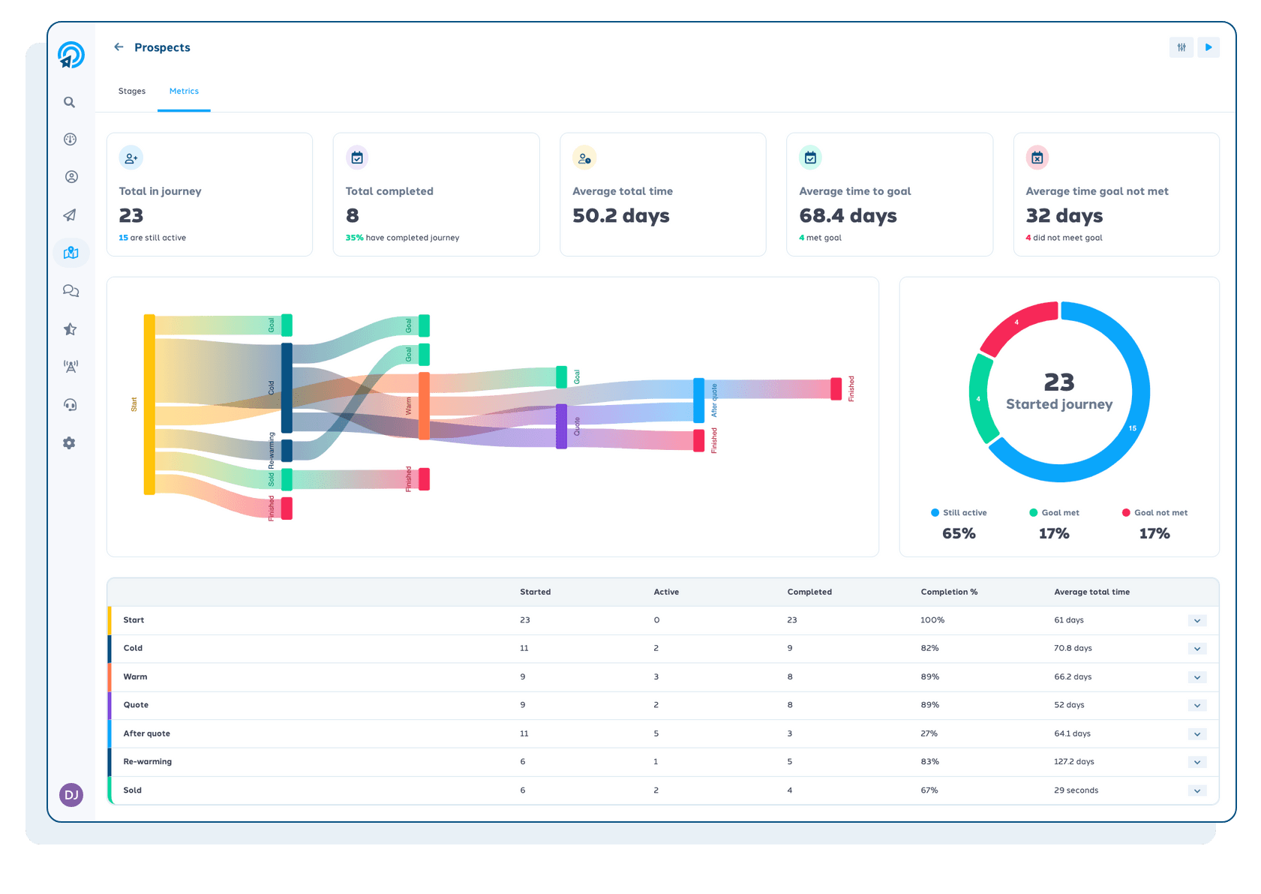Viewport: 1261px width, 894px height.
Task: Switch to the Stages tab
Action: click(x=132, y=91)
